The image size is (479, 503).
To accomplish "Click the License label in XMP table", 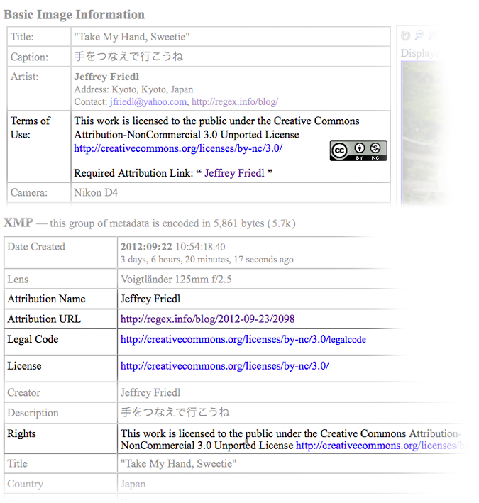I will [24, 365].
